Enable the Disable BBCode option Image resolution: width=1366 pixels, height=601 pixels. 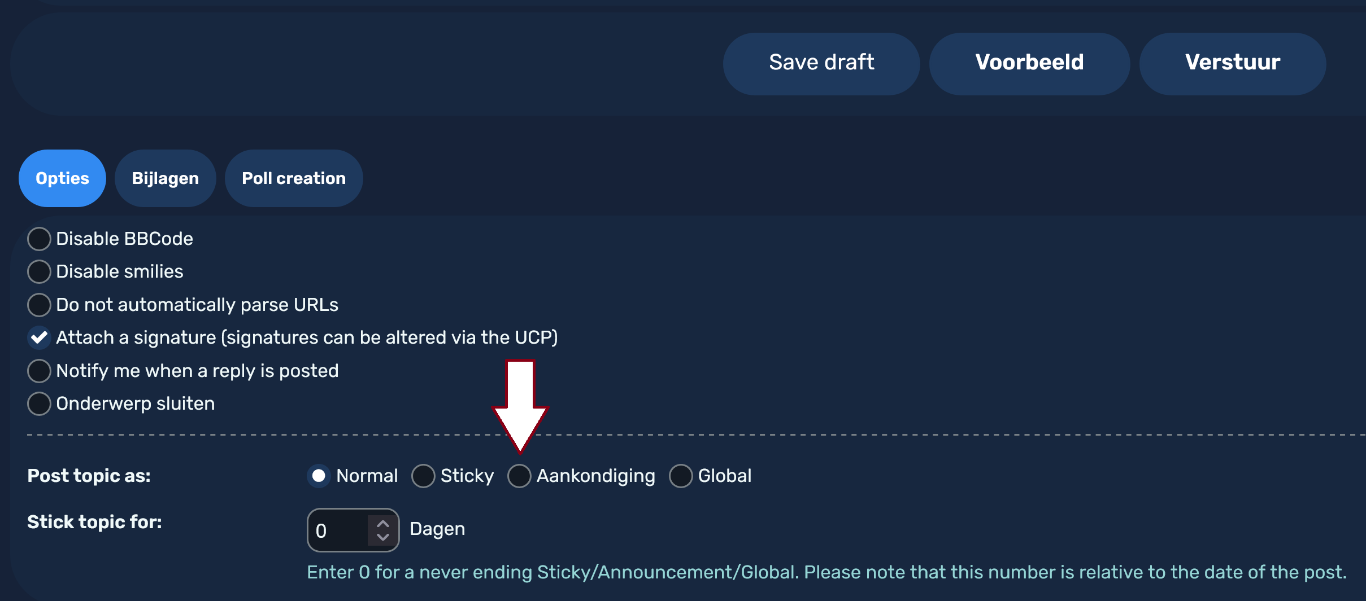point(38,238)
